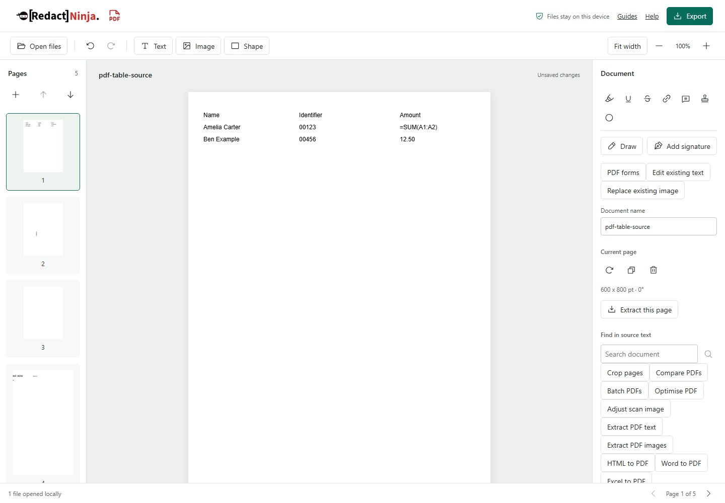
Task: Open the Guides link
Action: coord(627,17)
